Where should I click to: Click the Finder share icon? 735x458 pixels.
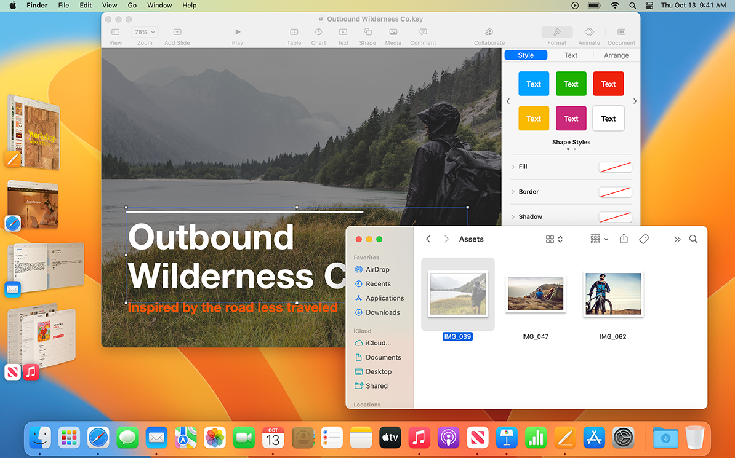[x=624, y=239]
